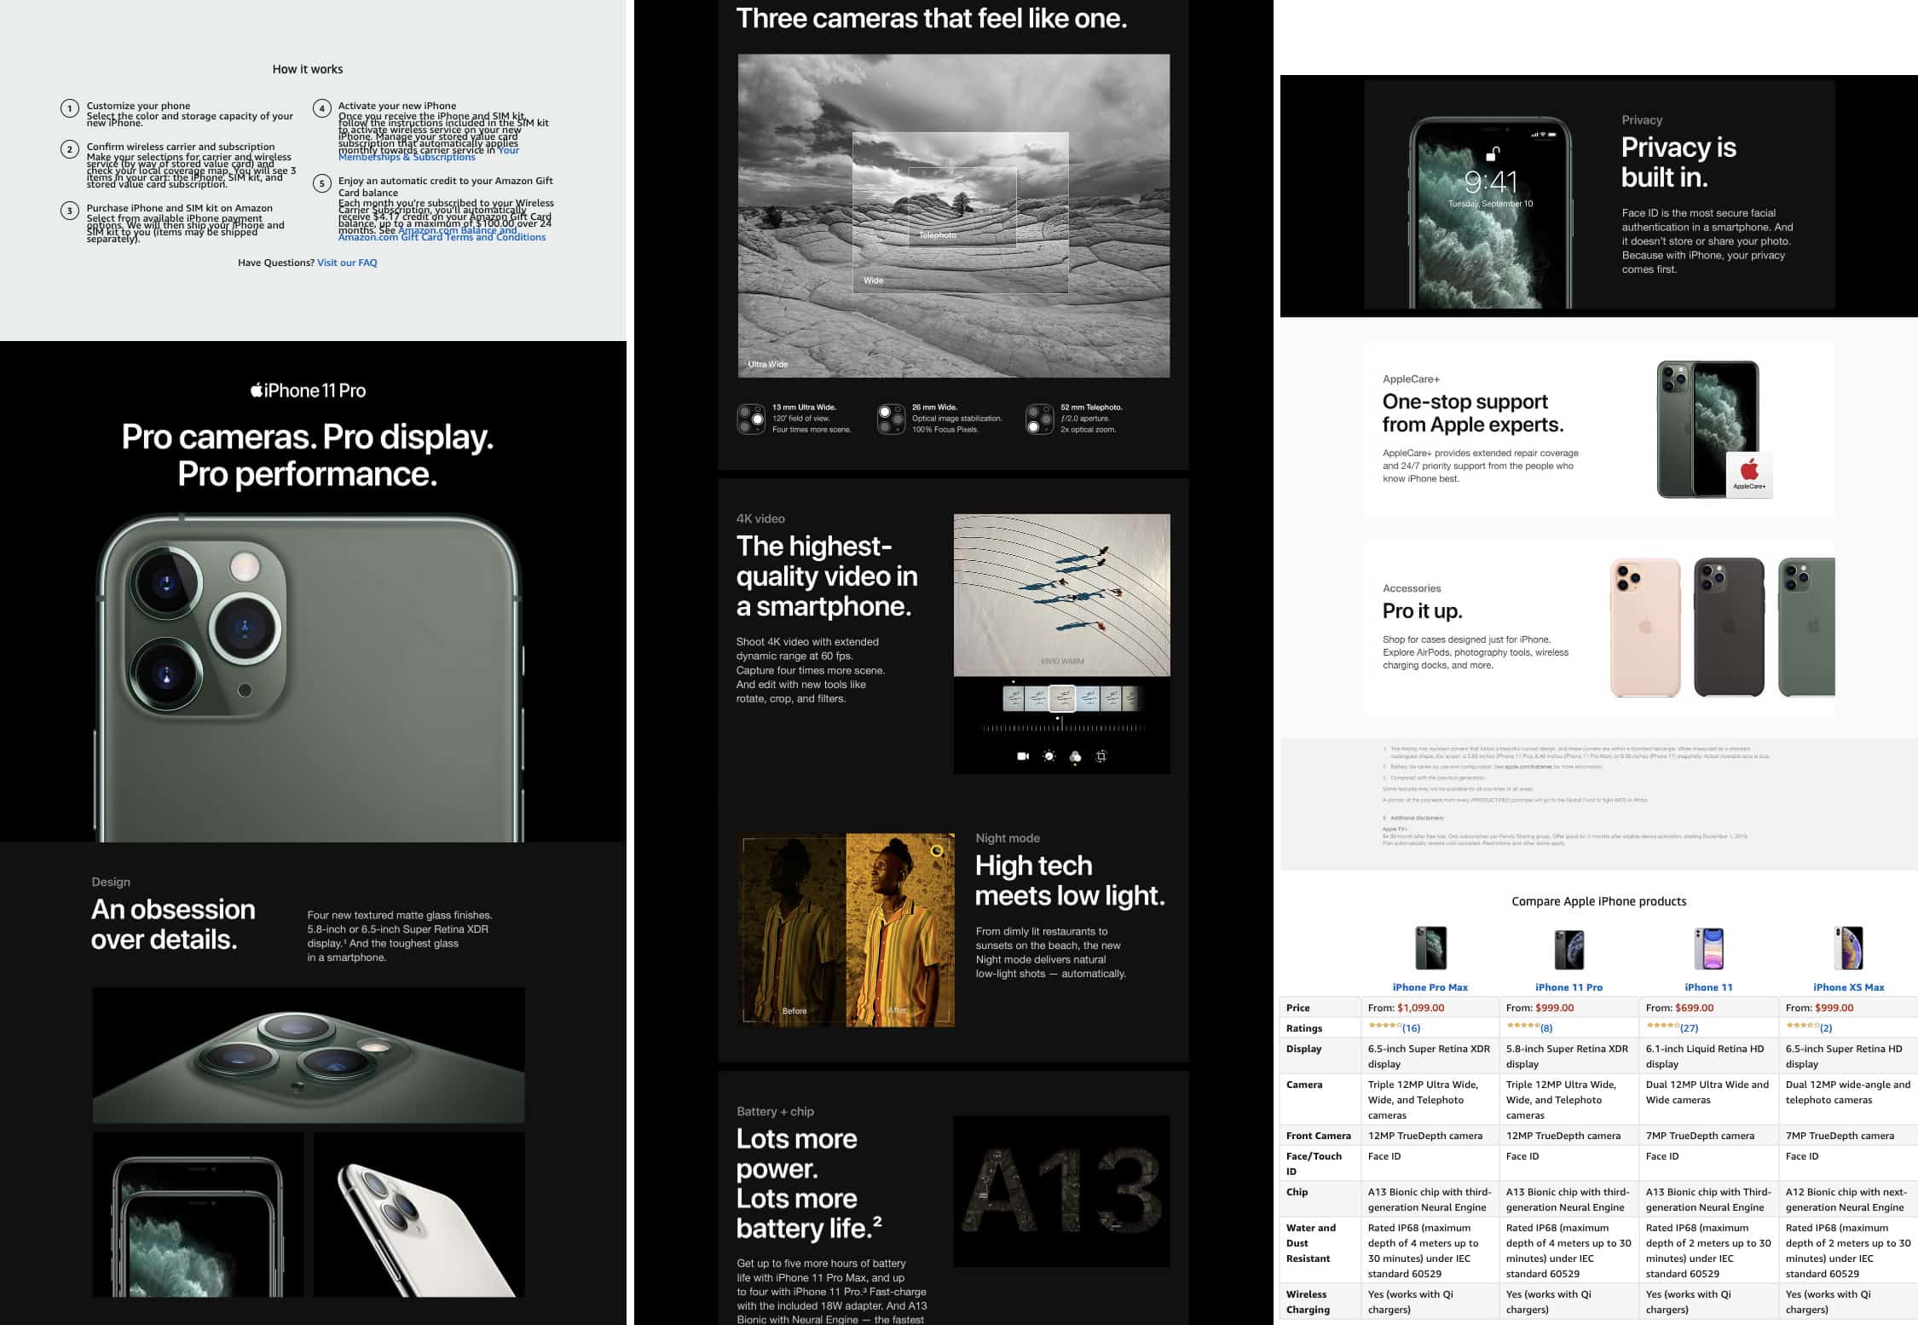Click the step 4 circle for Activate your iPhone

(321, 108)
